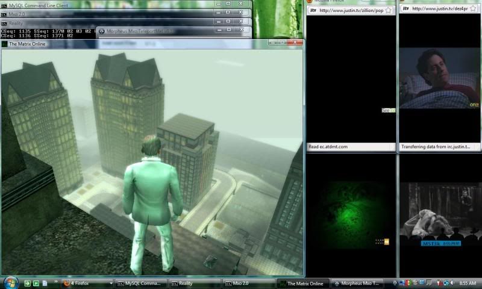Maximize the Mxo 2.0 console window
Image resolution: width=482 pixels, height=289 pixels.
click(x=228, y=12)
